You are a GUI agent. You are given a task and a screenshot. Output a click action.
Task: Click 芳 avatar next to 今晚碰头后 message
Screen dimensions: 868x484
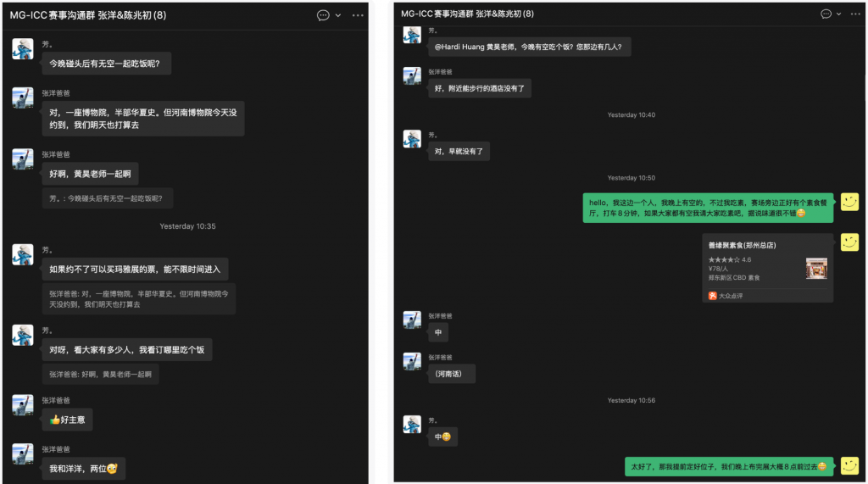point(23,48)
